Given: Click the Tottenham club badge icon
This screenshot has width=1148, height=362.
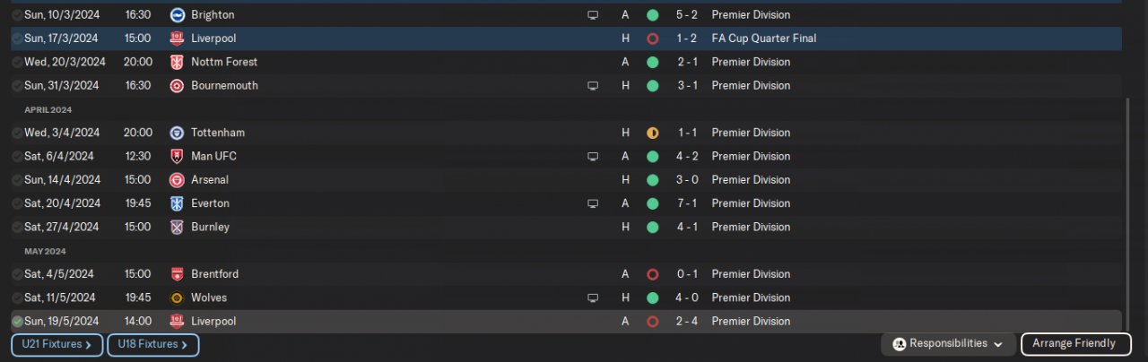Looking at the screenshot, I should (x=177, y=133).
